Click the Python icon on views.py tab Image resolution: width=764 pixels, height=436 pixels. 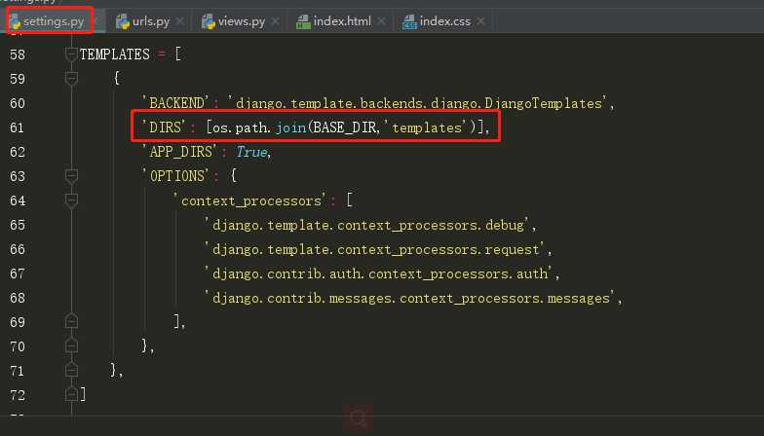pyautogui.click(x=209, y=21)
